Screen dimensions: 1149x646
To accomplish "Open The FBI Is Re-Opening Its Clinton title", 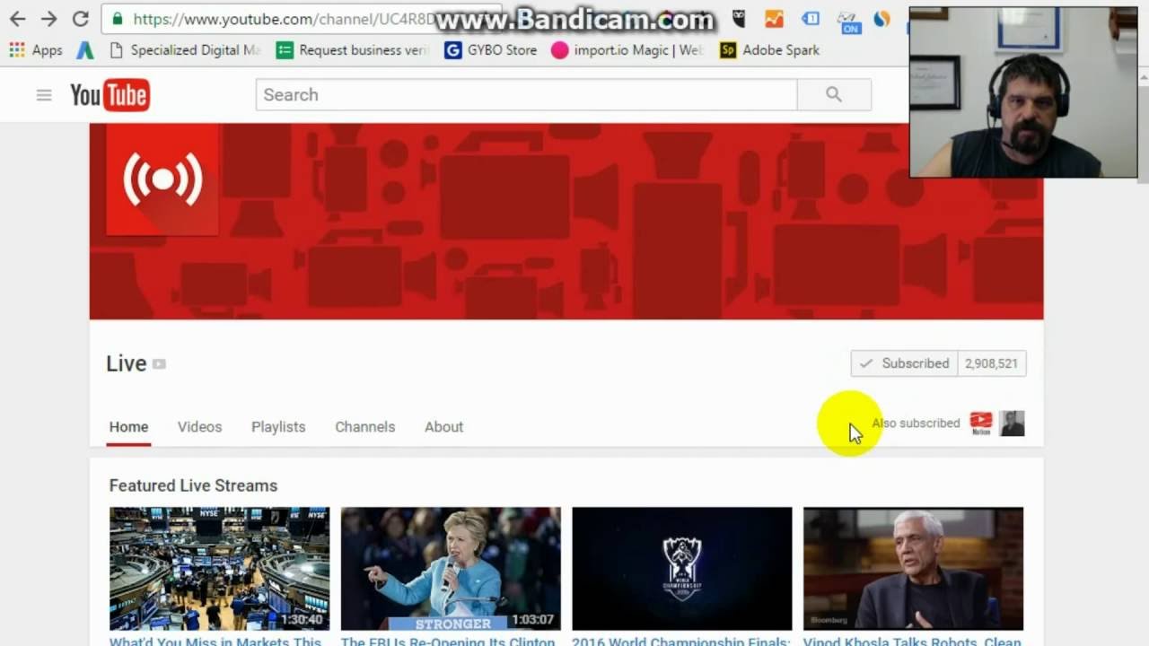I will pos(448,641).
